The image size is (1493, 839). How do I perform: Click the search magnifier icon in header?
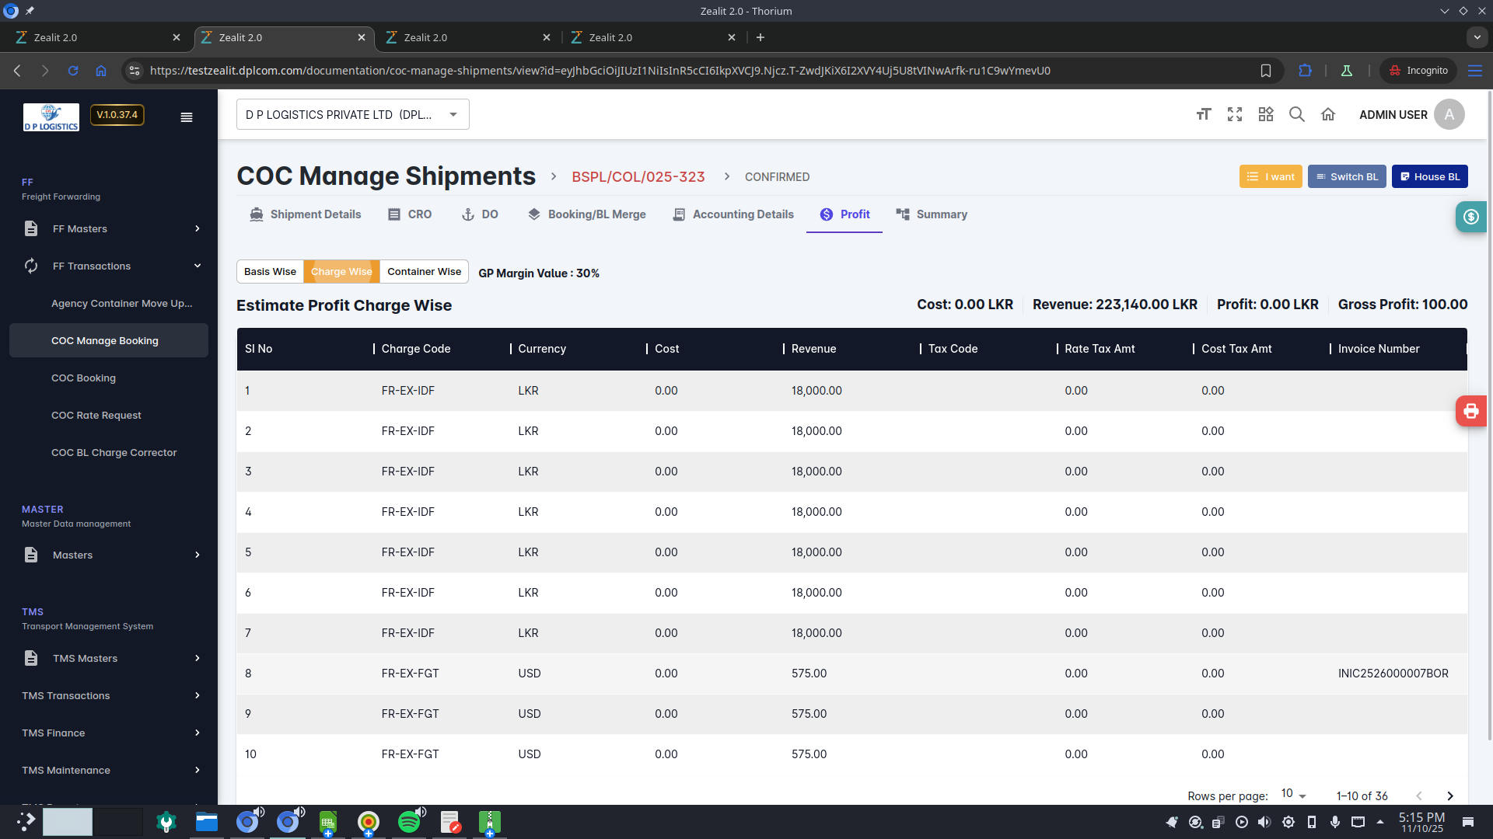tap(1296, 114)
